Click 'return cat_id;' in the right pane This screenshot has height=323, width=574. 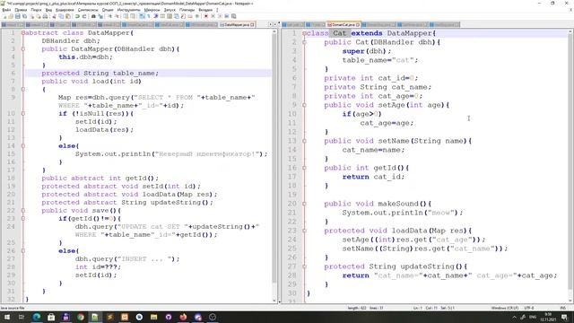(x=373, y=177)
